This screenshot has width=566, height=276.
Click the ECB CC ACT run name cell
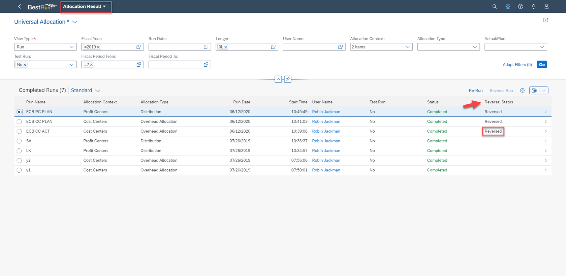coord(38,131)
